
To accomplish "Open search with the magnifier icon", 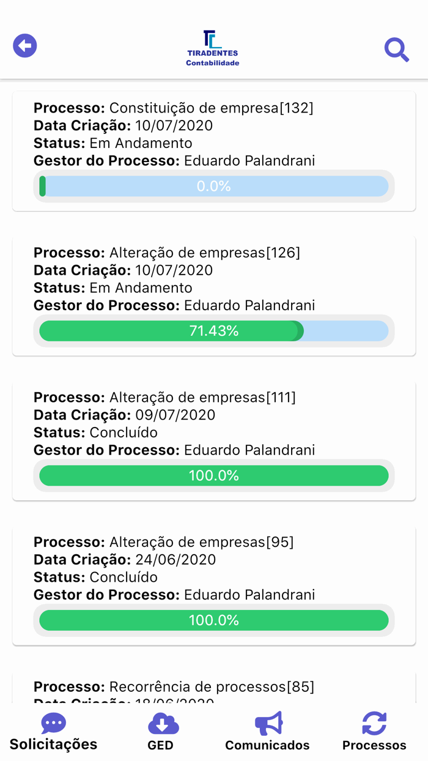I will pos(396,50).
